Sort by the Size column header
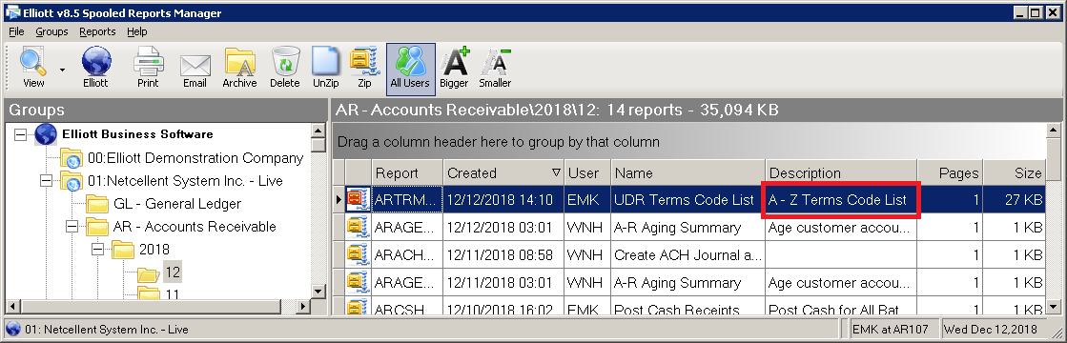 tap(1014, 172)
